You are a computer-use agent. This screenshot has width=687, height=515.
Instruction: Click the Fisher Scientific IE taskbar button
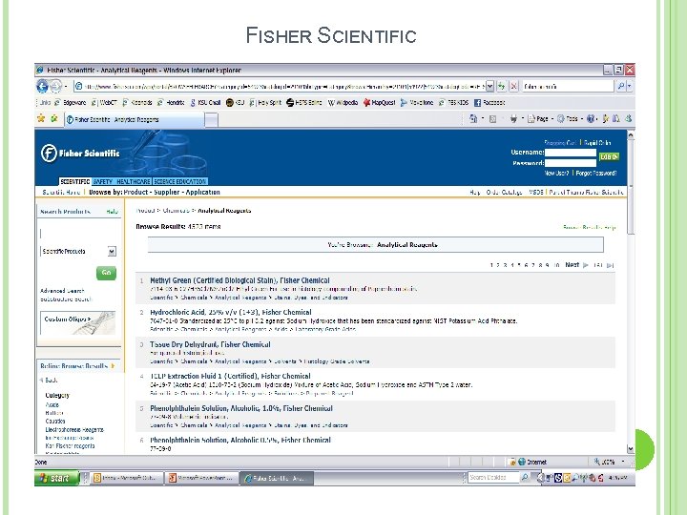pos(277,478)
